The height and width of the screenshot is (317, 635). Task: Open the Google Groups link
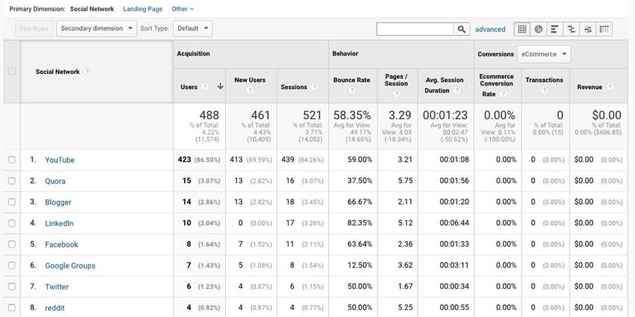coord(70,265)
